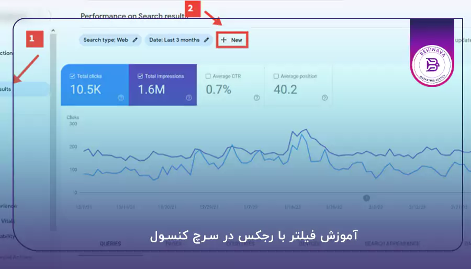Click the 1.6M total impressions value
The image size is (471, 269).
[x=151, y=89]
